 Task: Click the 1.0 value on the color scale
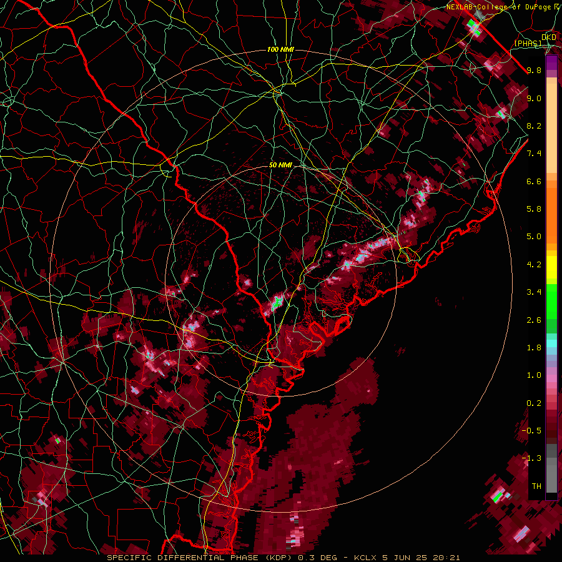coord(534,375)
